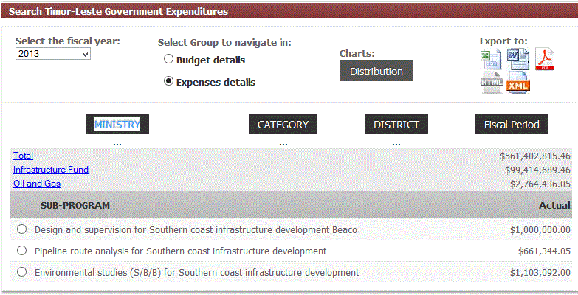This screenshot has height=295, width=578.
Task: Open the Fiscal Period tab
Action: click(512, 124)
